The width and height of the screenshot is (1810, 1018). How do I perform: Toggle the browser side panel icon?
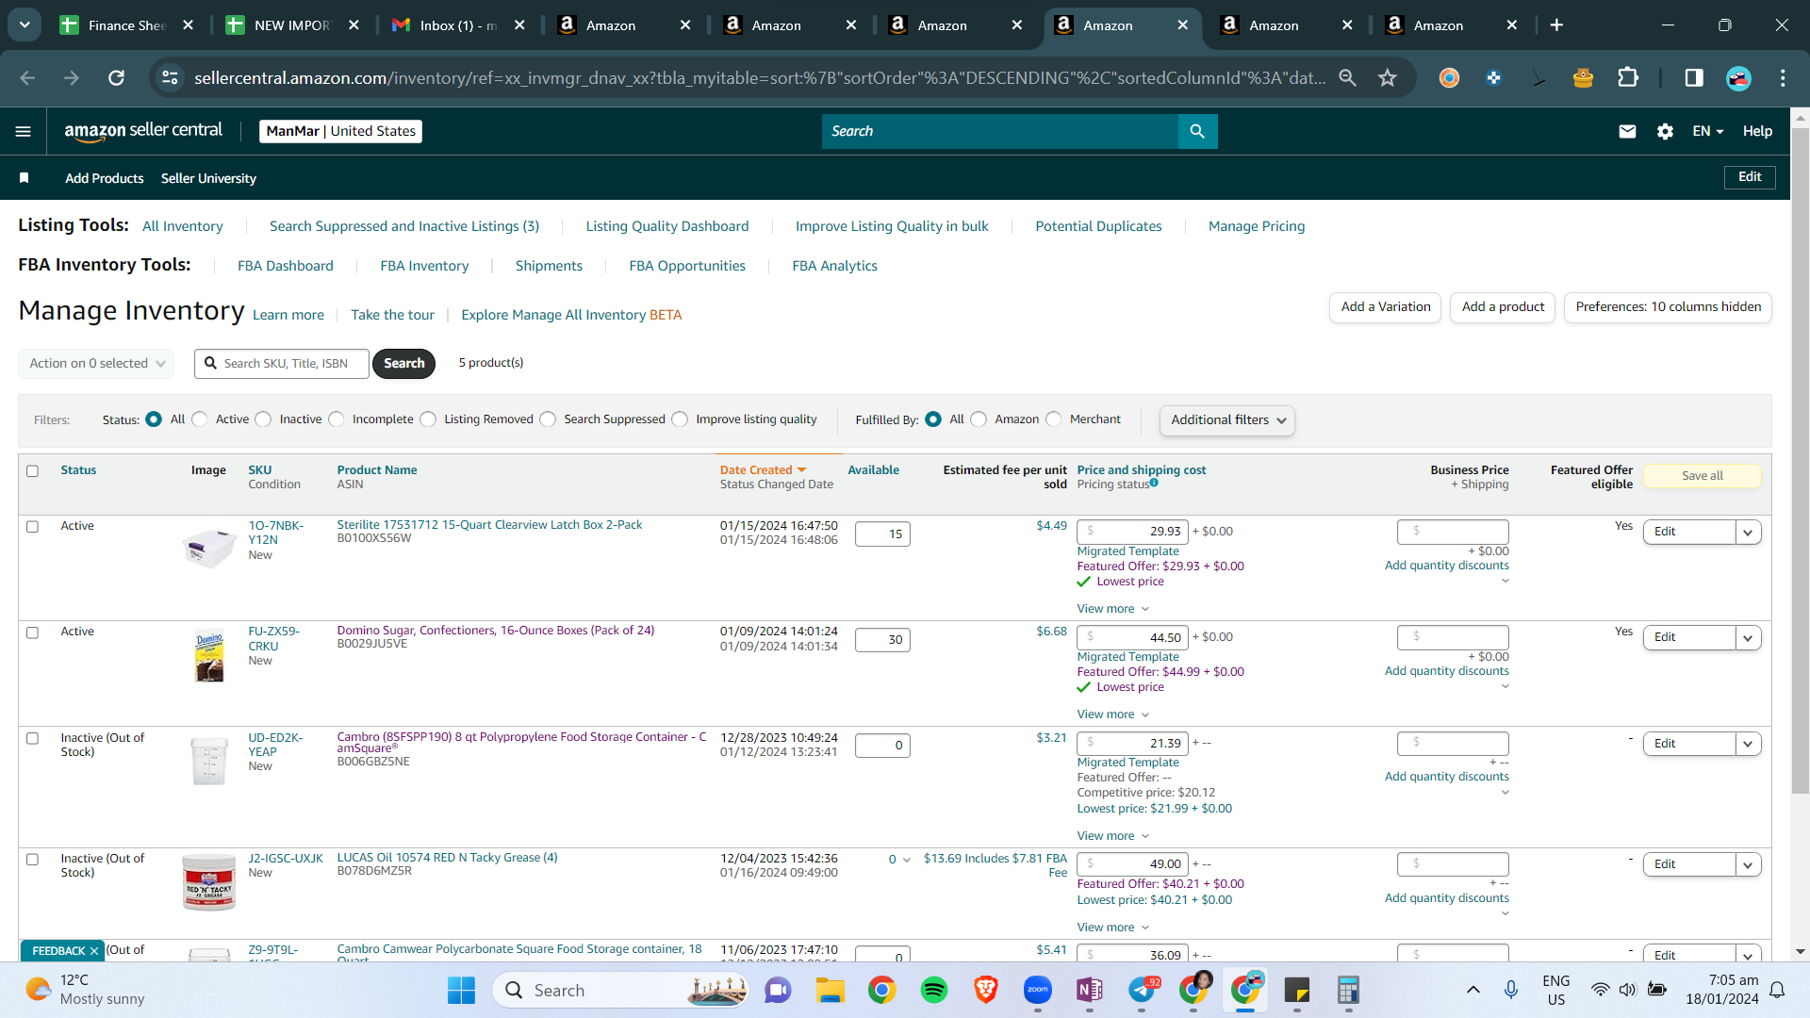[1694, 77]
